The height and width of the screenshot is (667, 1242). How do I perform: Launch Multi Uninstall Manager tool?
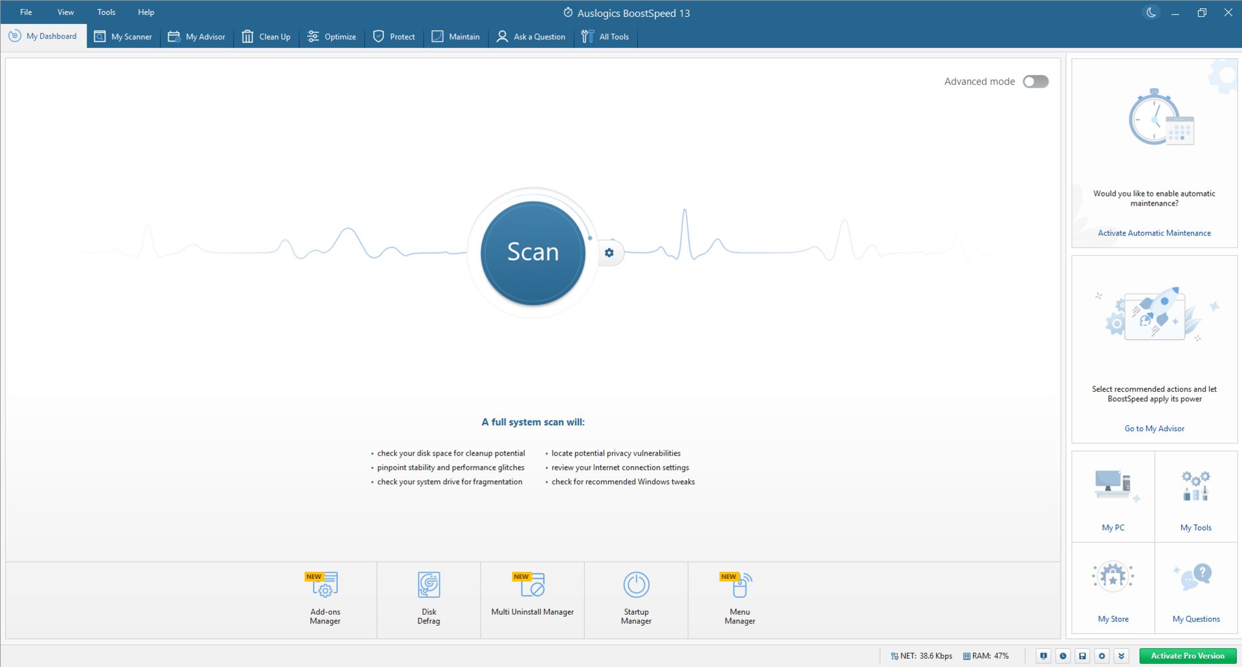532,599
